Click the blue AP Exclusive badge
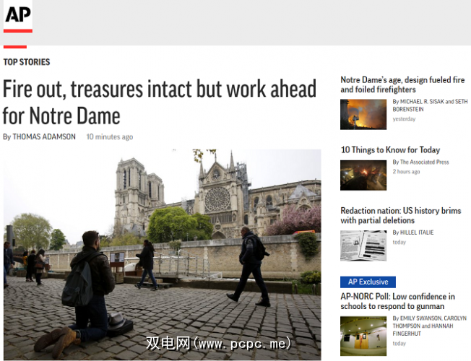This screenshot has width=471, height=361. point(368,282)
